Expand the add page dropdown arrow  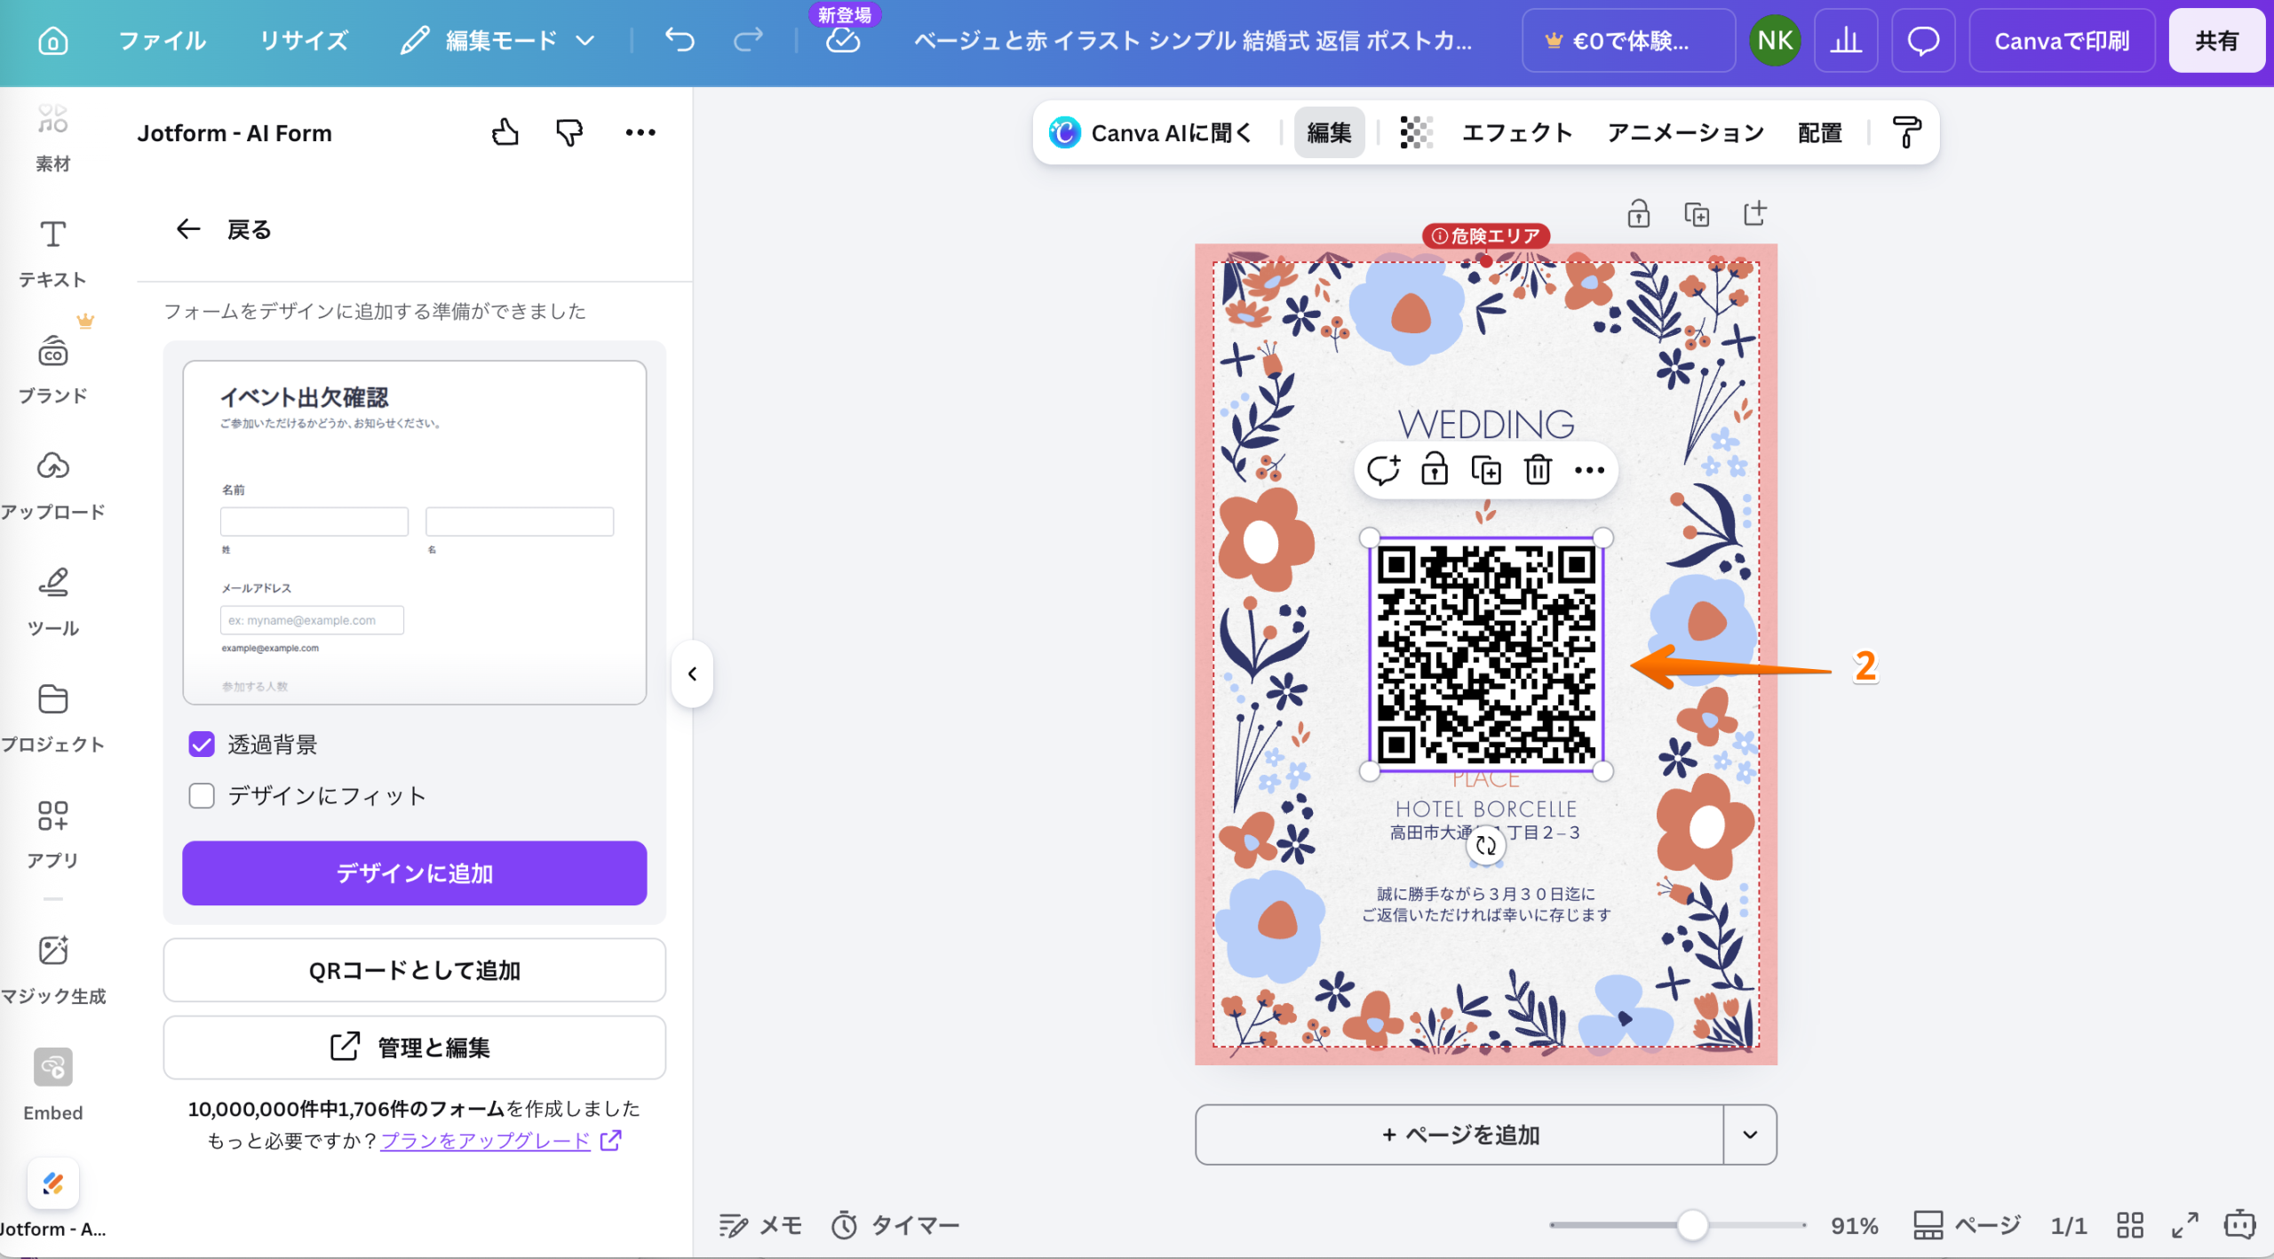tap(1750, 1135)
